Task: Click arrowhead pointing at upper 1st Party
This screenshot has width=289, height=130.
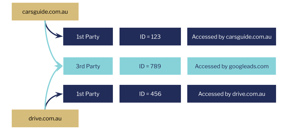Action: click(60, 36)
